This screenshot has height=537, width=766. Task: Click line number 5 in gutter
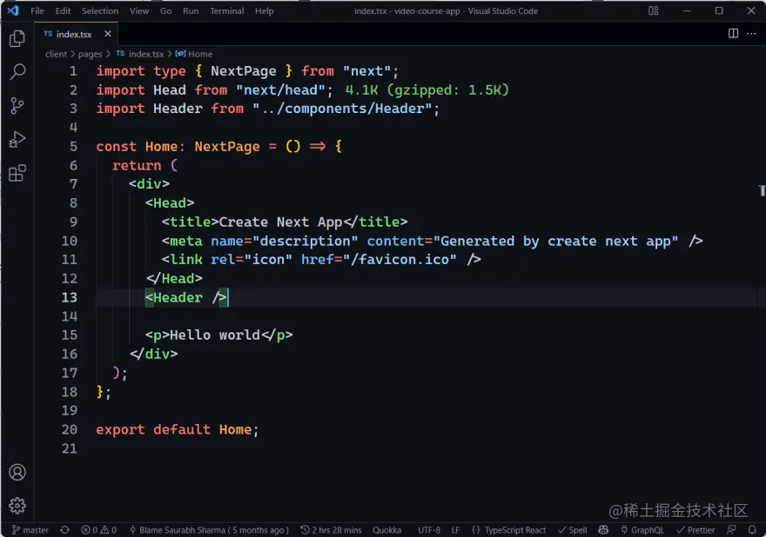point(73,146)
